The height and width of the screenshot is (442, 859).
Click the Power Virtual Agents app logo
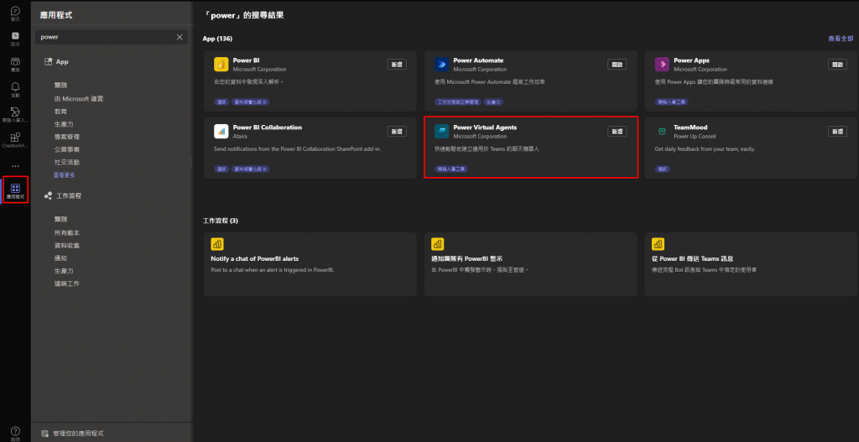pyautogui.click(x=441, y=132)
